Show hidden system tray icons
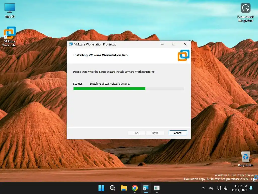The height and width of the screenshot is (194, 258). click(x=203, y=188)
